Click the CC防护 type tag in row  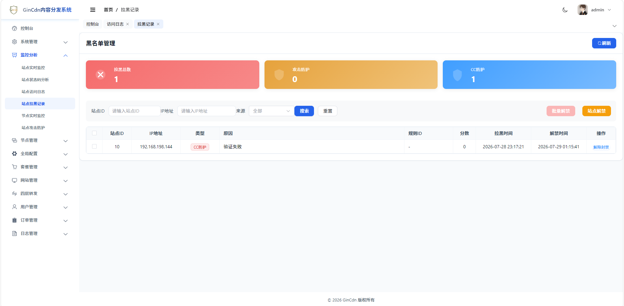[x=200, y=147]
